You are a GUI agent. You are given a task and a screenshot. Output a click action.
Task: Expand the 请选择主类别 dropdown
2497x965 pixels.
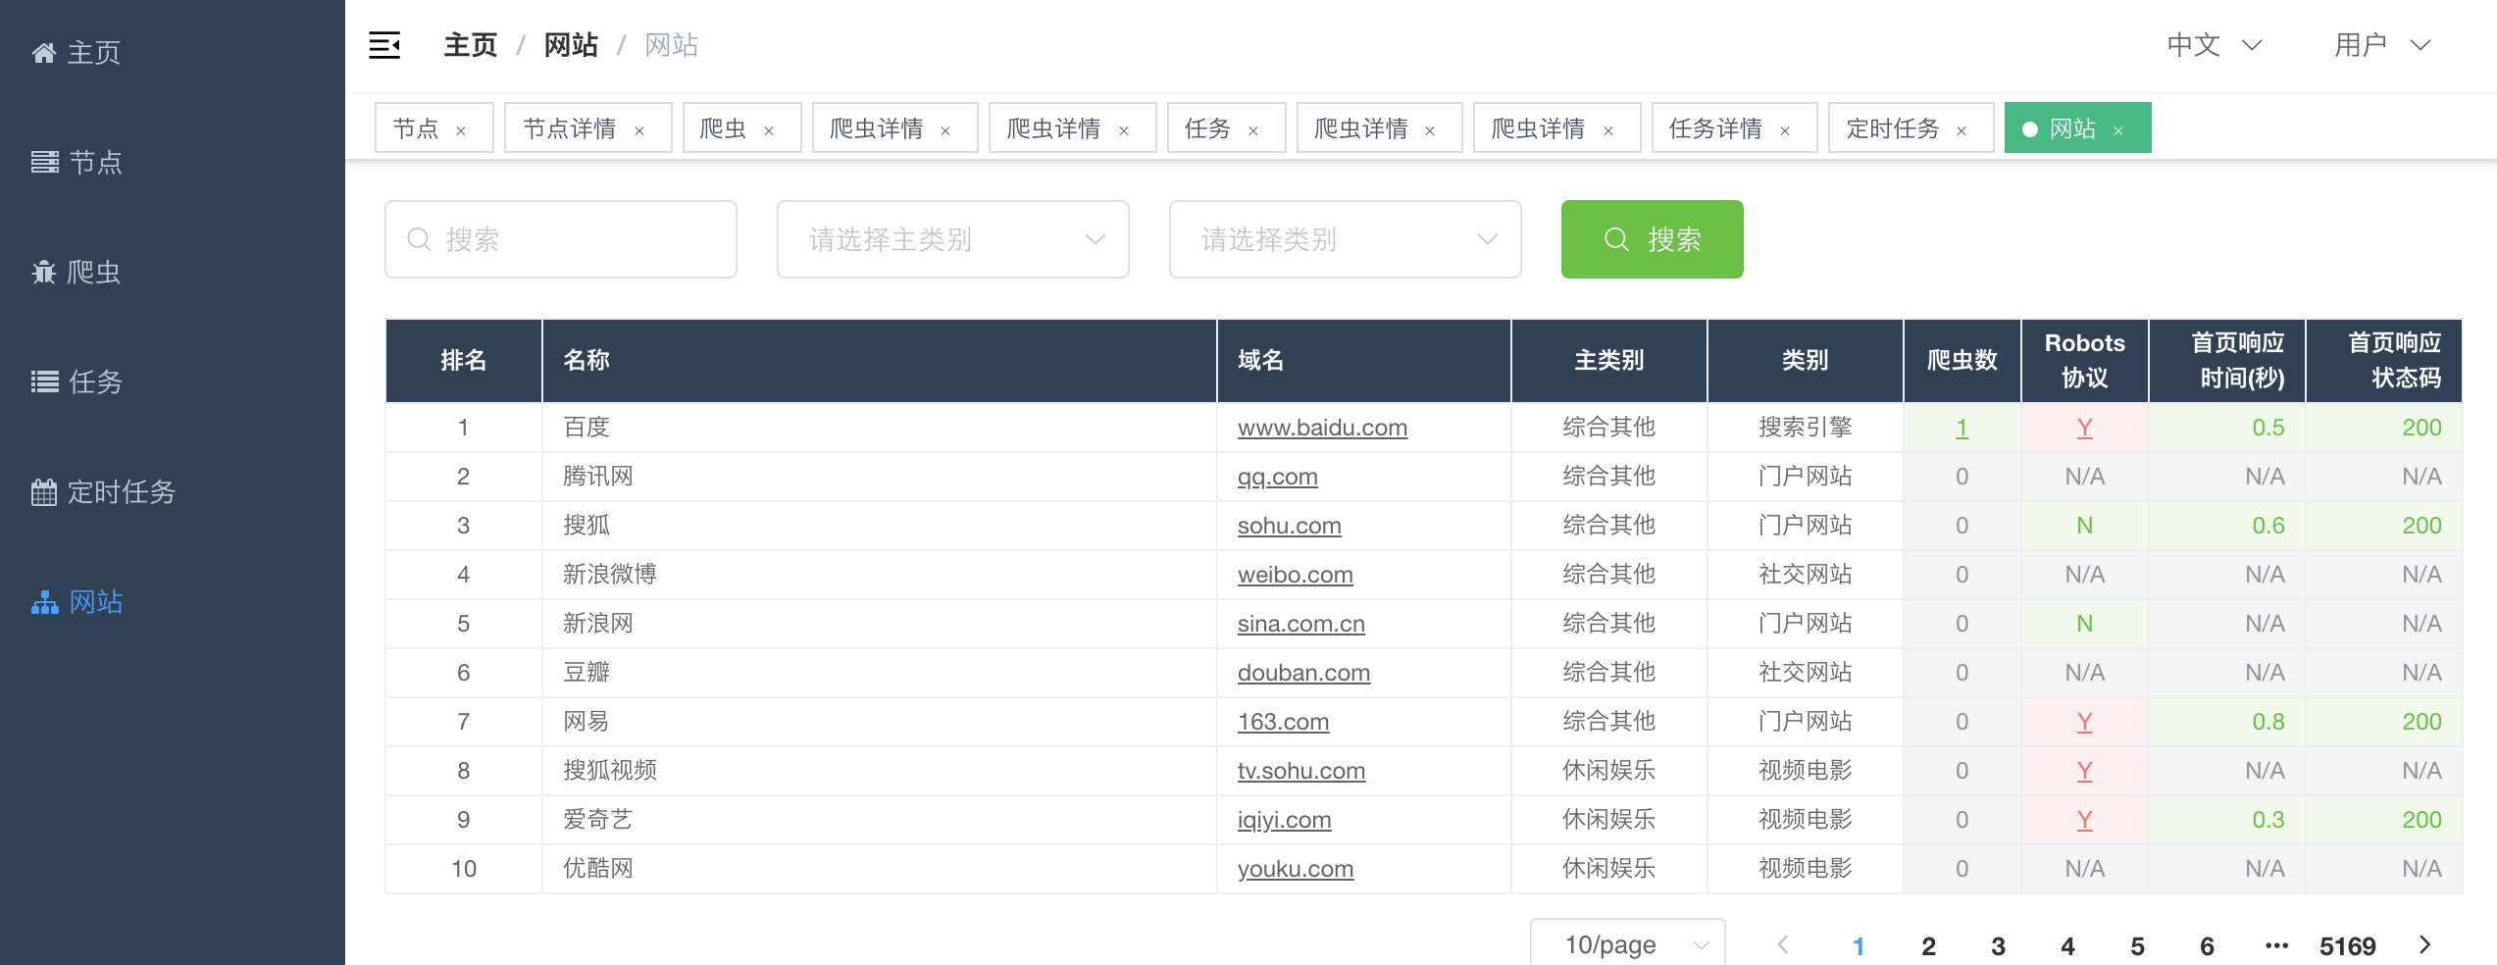coord(952,239)
